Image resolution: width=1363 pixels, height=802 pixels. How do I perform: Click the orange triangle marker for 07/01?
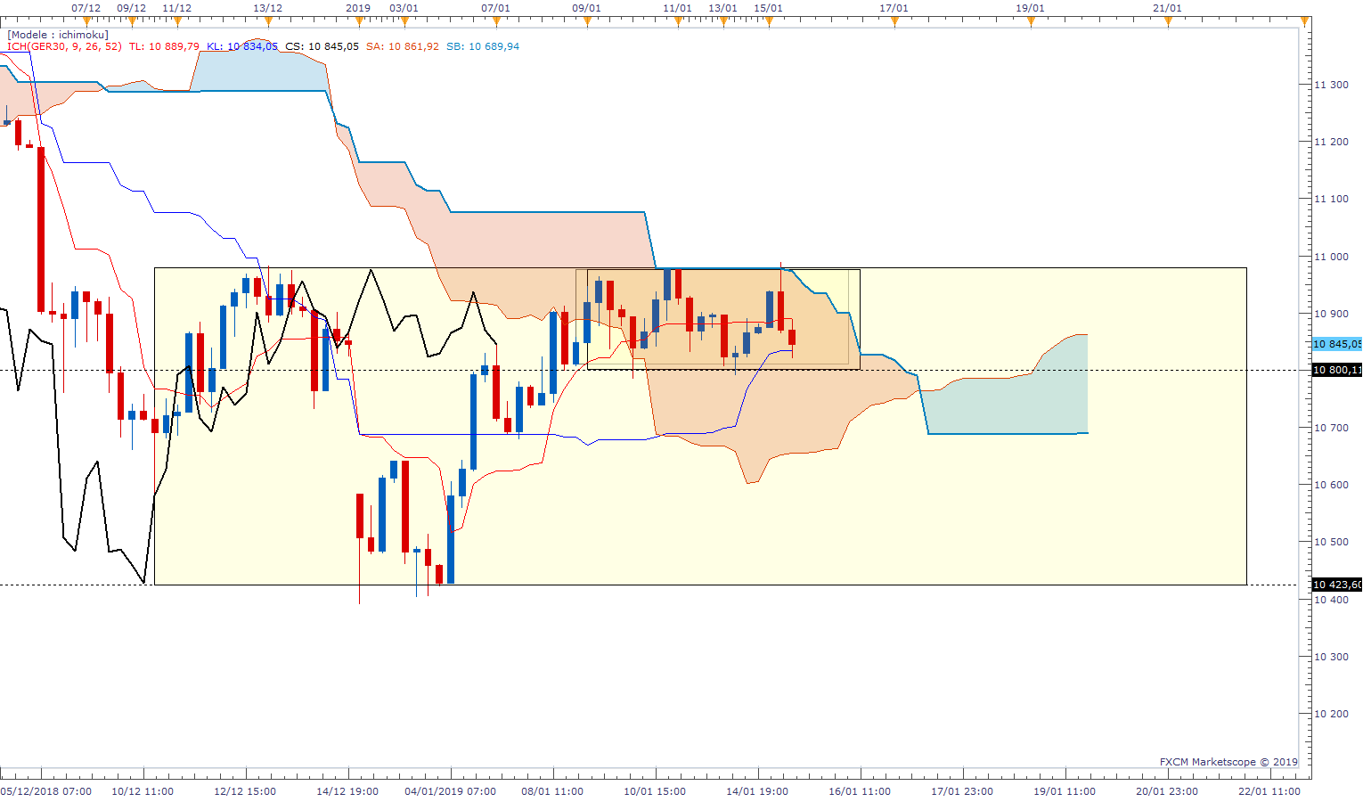pyautogui.click(x=496, y=21)
